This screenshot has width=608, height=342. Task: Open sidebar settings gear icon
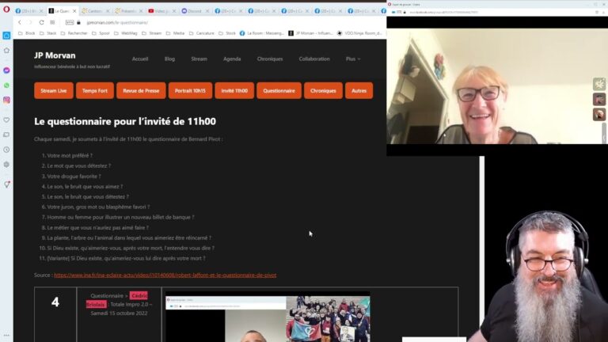[x=6, y=165]
